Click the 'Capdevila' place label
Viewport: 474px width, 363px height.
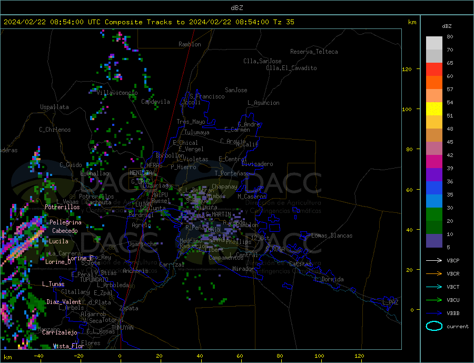tap(155, 102)
